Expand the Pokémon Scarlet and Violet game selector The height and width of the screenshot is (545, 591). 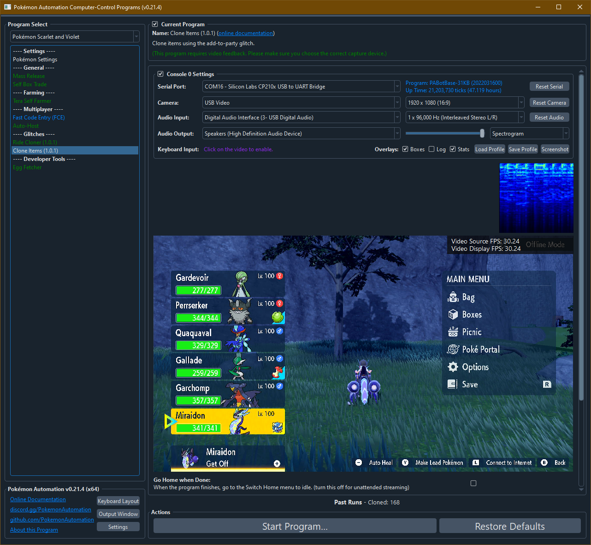(75, 37)
